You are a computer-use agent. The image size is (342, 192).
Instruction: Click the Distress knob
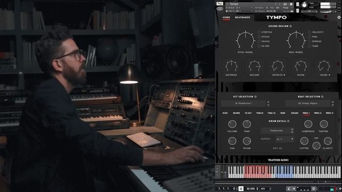point(231,66)
